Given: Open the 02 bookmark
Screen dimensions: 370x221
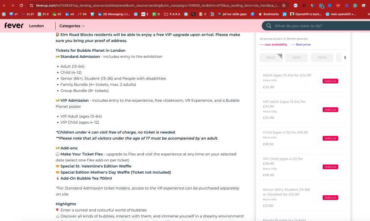Looking at the screenshot, I should tap(57, 14).
